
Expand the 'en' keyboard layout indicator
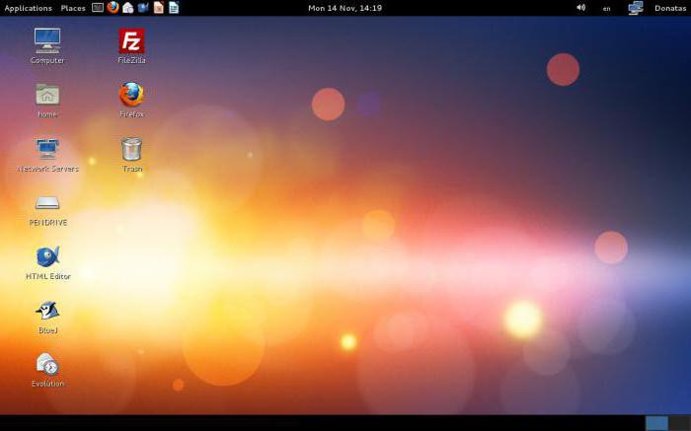(x=606, y=8)
